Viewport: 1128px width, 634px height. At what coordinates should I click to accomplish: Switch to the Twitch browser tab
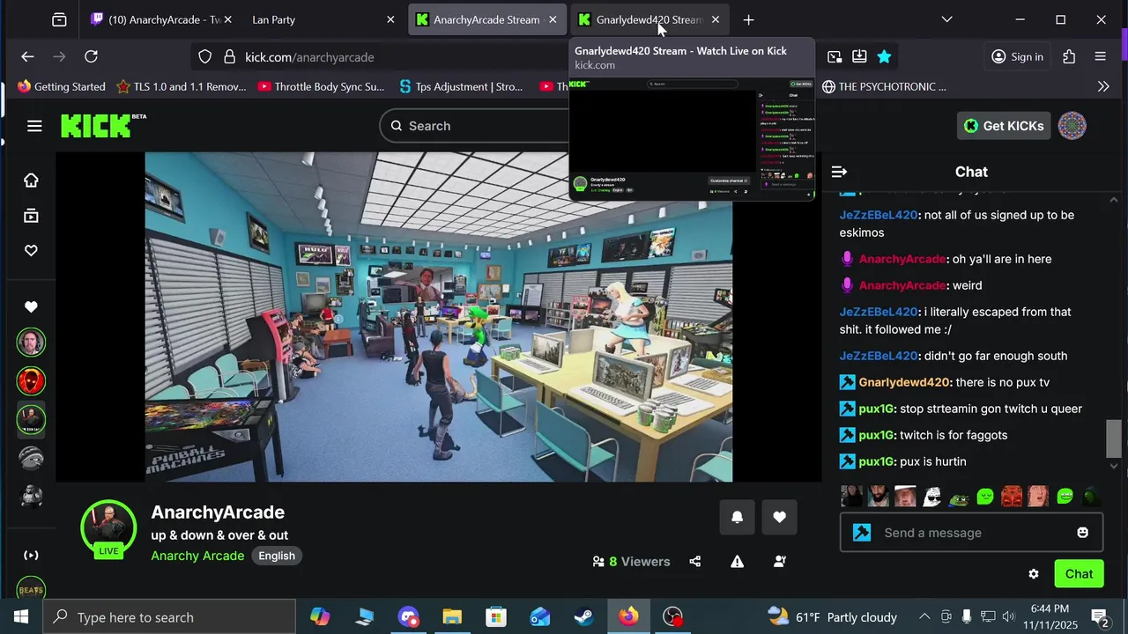coord(162,19)
